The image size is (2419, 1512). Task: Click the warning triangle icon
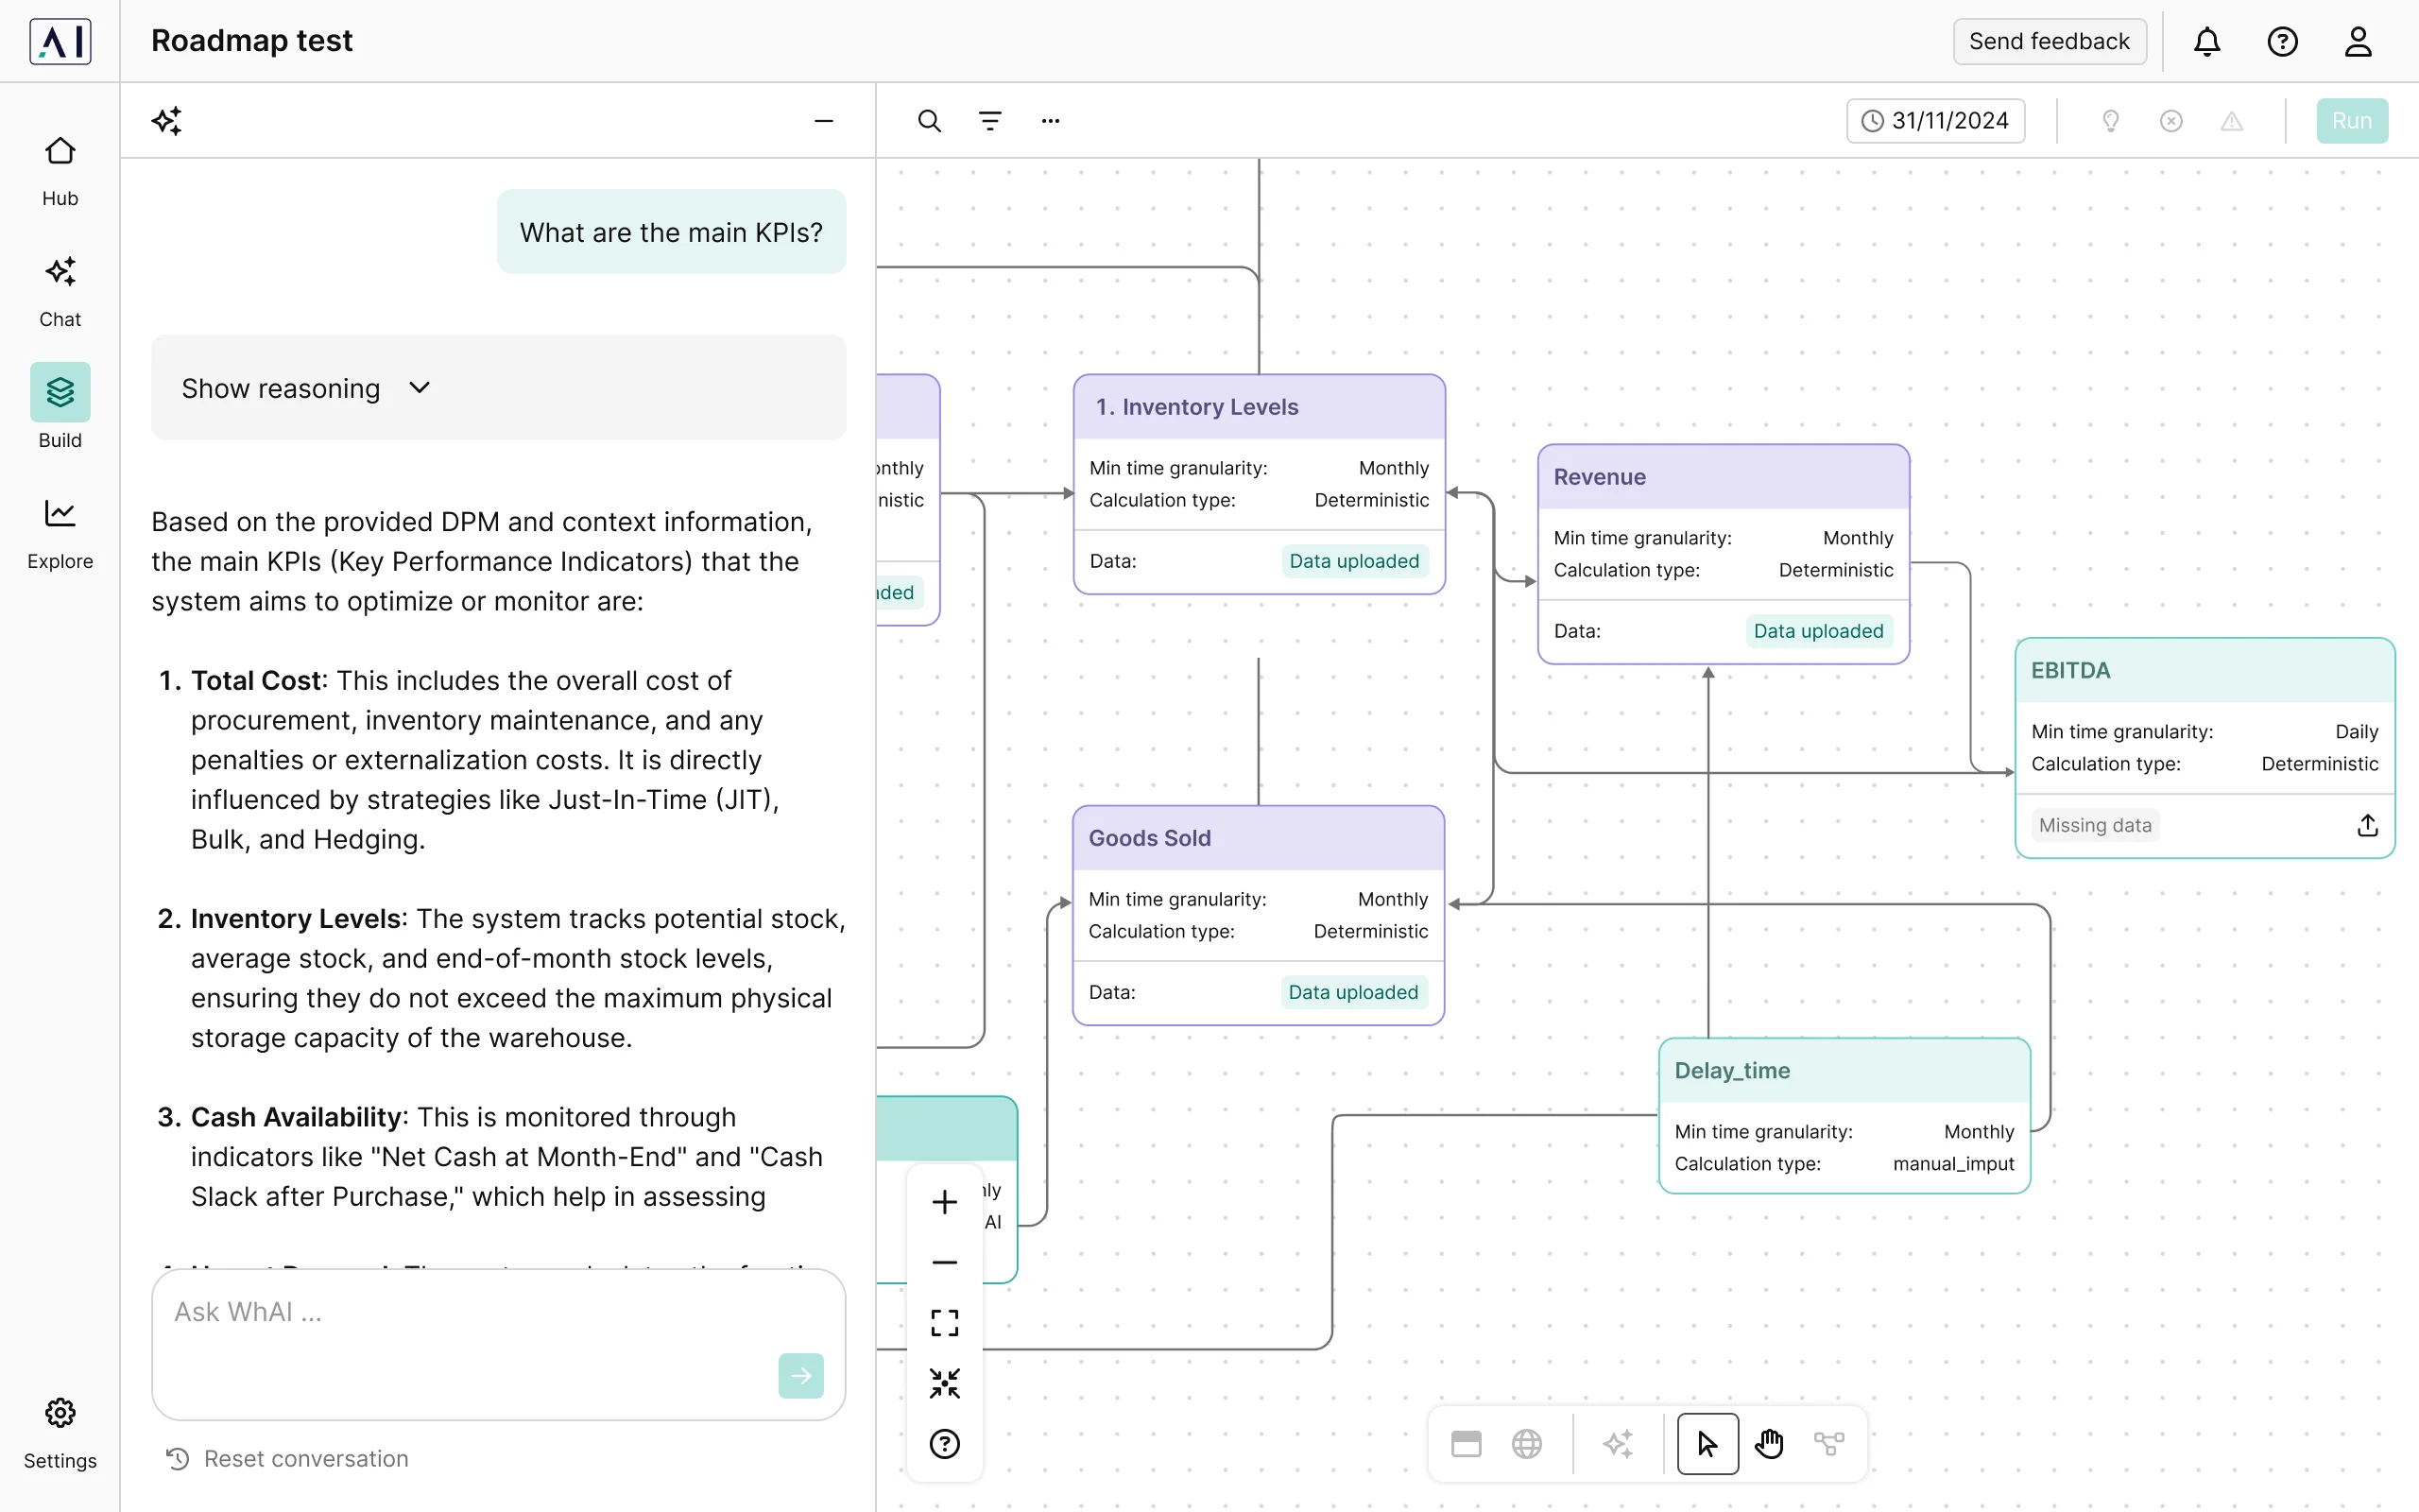[x=2231, y=121]
